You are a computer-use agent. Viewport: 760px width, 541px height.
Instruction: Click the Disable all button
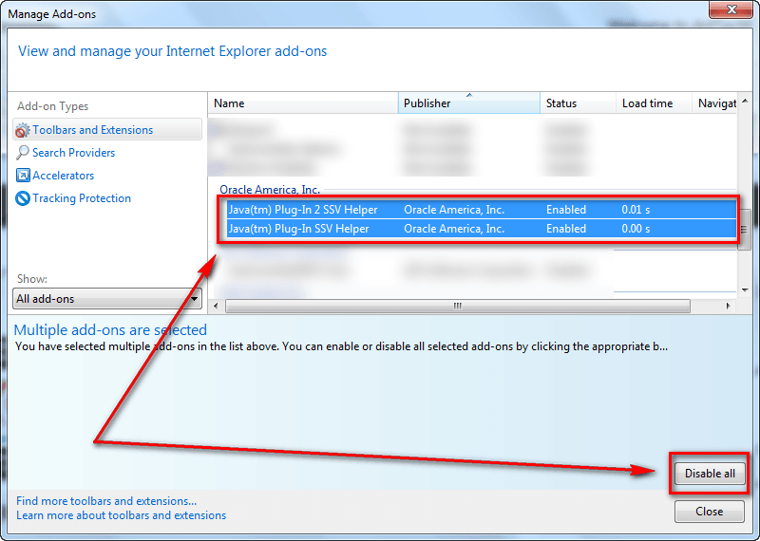tap(710, 474)
